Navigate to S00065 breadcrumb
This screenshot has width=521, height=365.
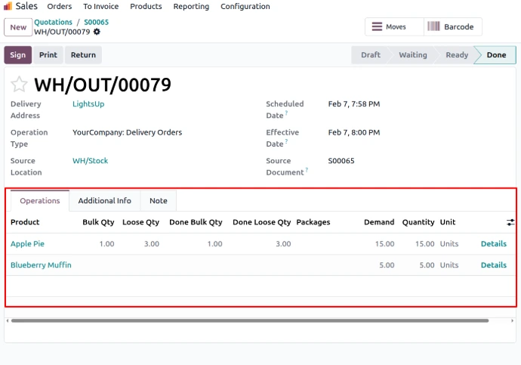[x=96, y=23]
